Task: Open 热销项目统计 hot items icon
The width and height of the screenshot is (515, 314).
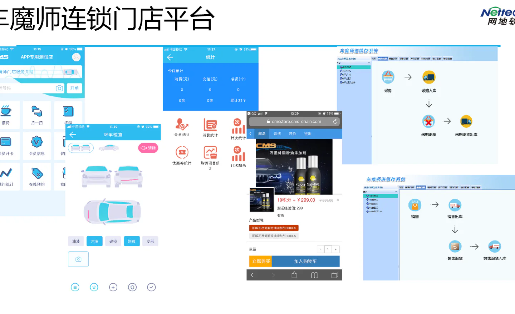Action: (210, 152)
